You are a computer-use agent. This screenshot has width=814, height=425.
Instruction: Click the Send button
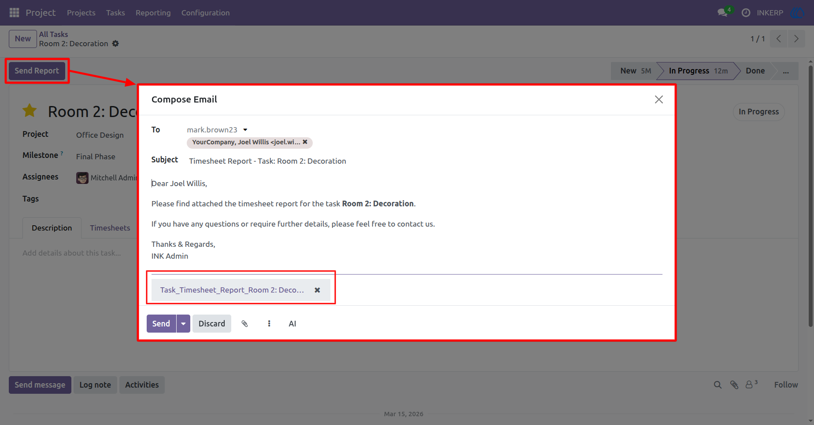(161, 324)
